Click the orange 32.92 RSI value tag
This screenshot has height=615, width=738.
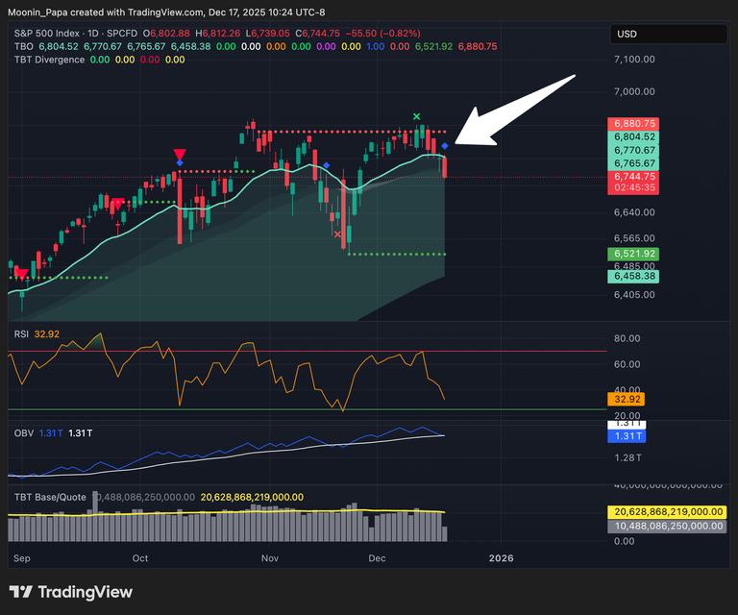(625, 398)
